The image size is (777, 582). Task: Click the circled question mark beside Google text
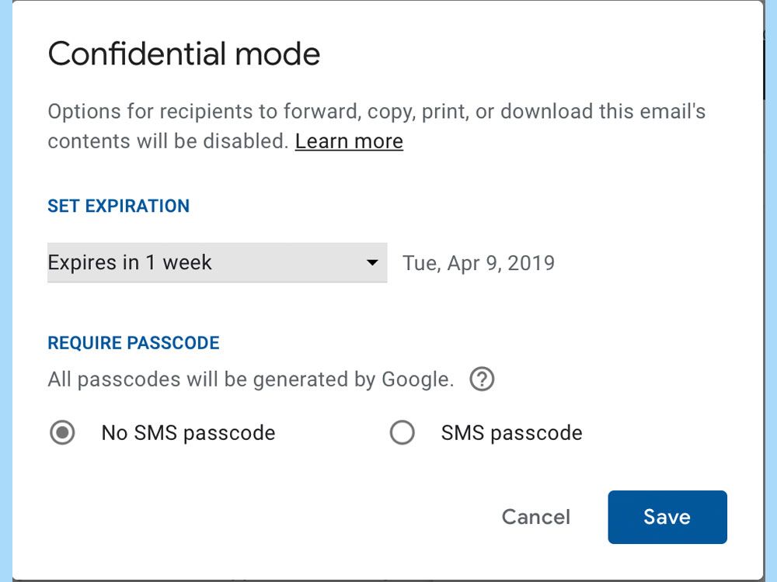(x=481, y=379)
